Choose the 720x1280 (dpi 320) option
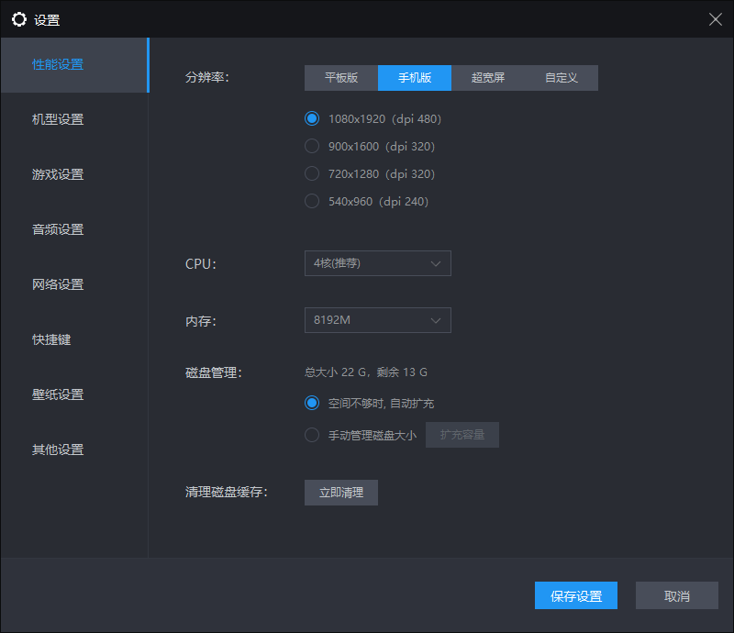Image resolution: width=734 pixels, height=633 pixels. pos(312,173)
